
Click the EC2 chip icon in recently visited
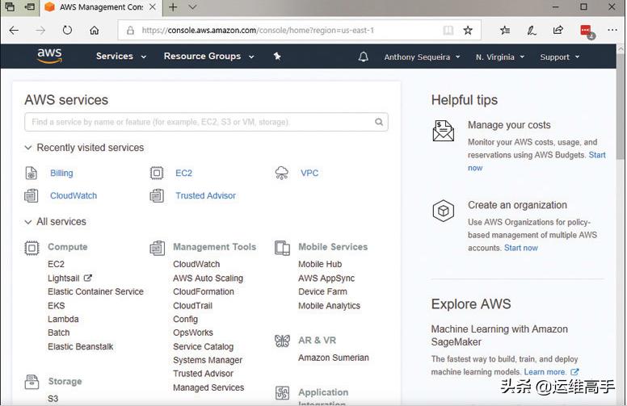[x=157, y=173]
